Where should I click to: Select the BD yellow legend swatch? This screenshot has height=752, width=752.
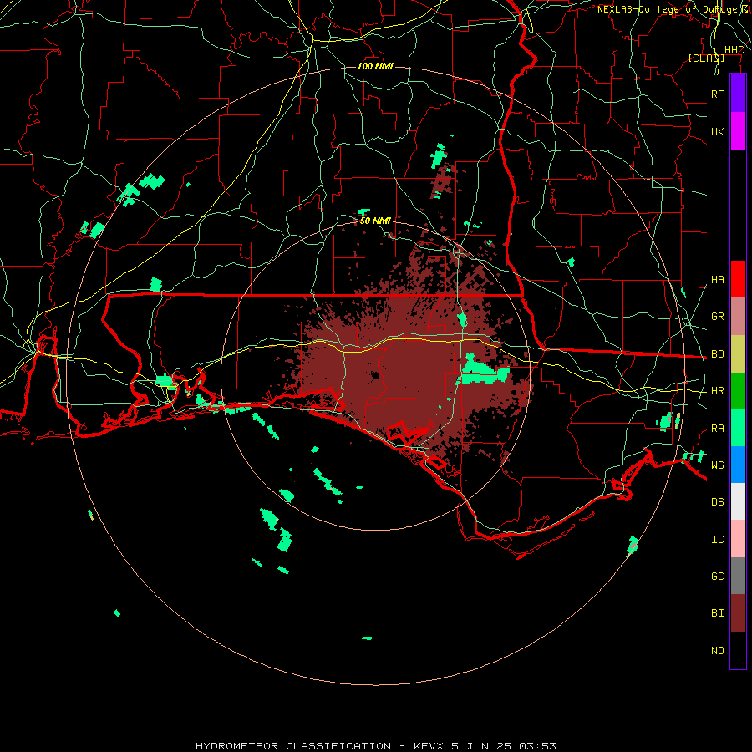click(x=738, y=353)
